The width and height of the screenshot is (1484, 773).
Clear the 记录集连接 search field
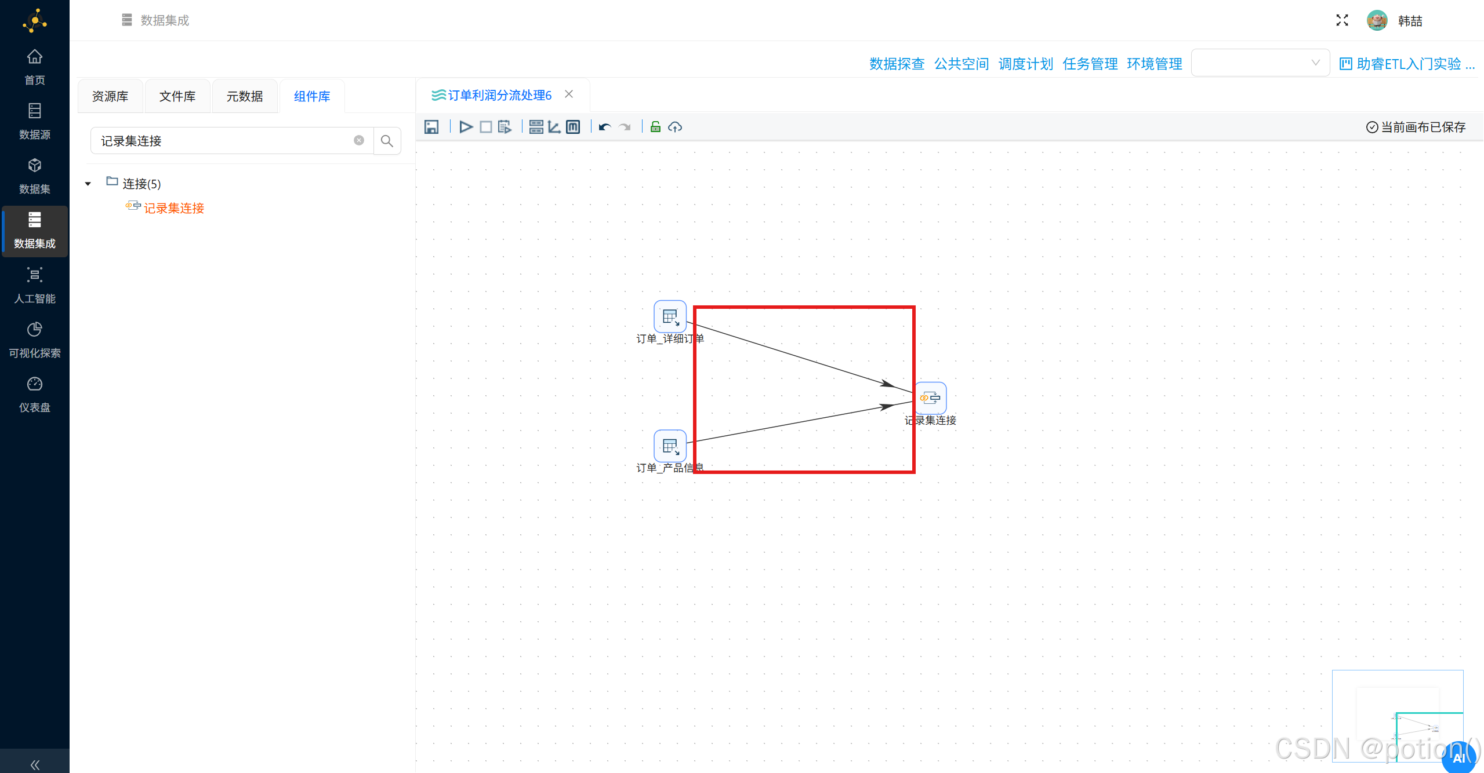pos(359,140)
